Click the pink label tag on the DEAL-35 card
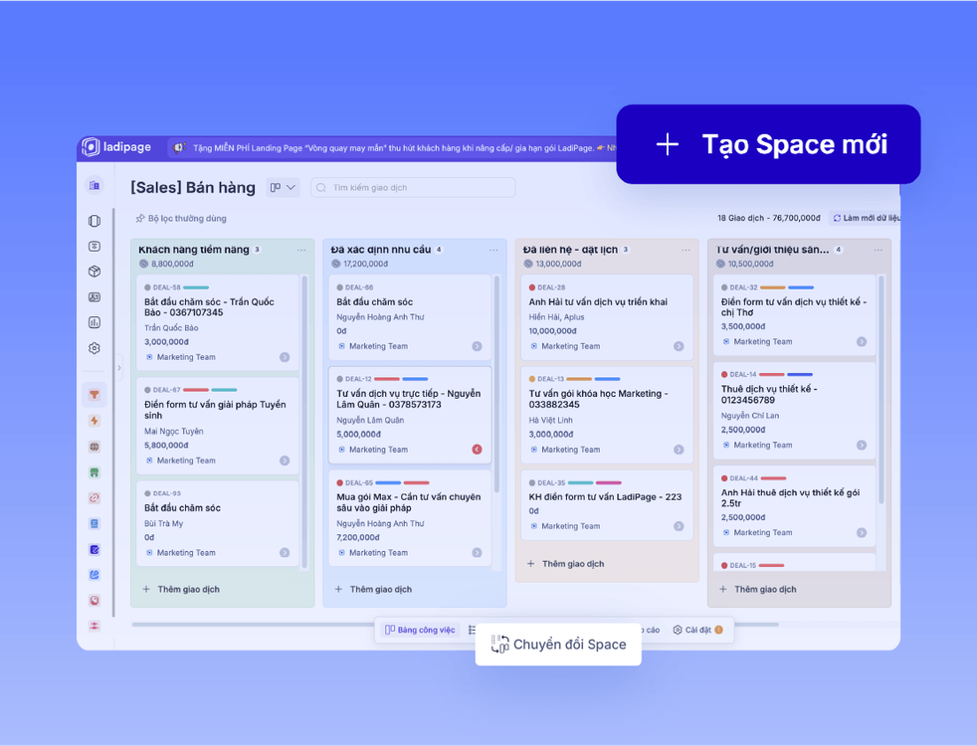The width and height of the screenshot is (977, 746). (x=609, y=482)
